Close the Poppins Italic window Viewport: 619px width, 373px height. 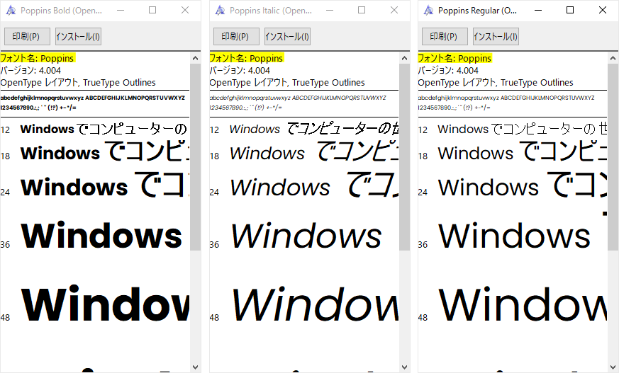394,10
